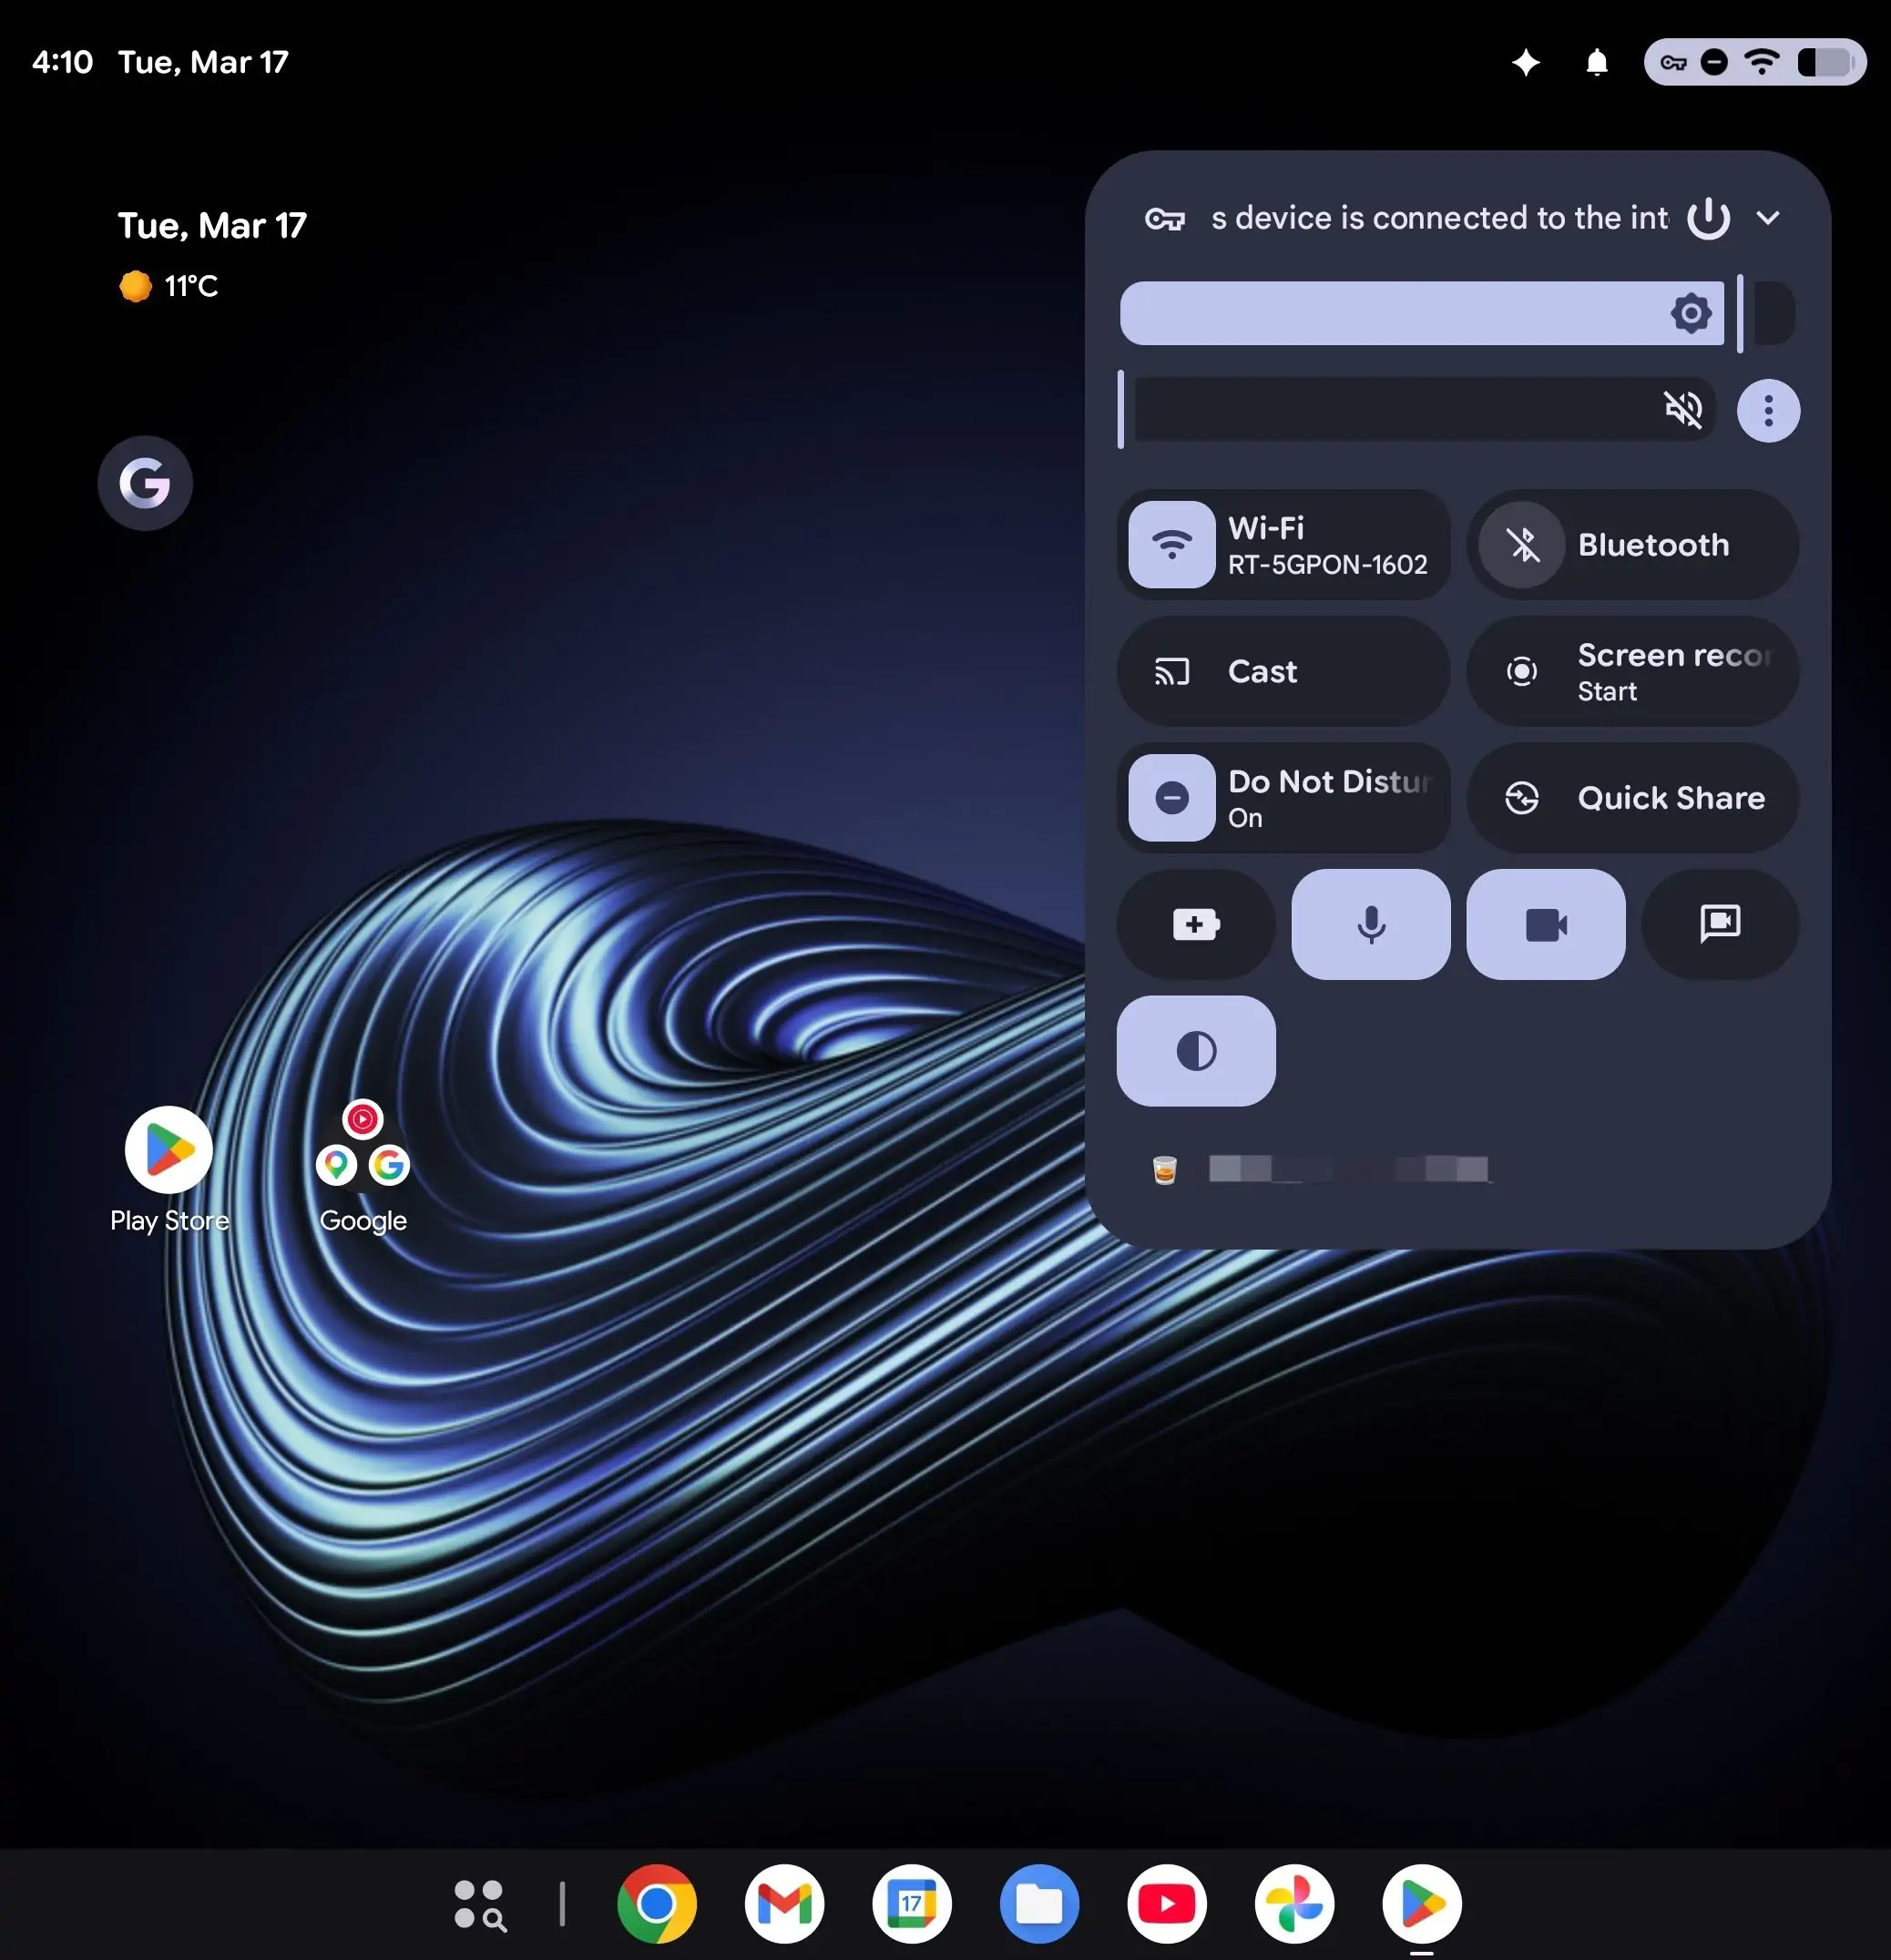Open the app drawer search icon
This screenshot has height=1960, width=1891.
pyautogui.click(x=480, y=1903)
